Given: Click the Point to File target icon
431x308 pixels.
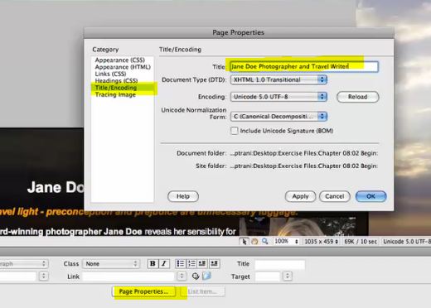Looking at the screenshot, I should (196, 276).
